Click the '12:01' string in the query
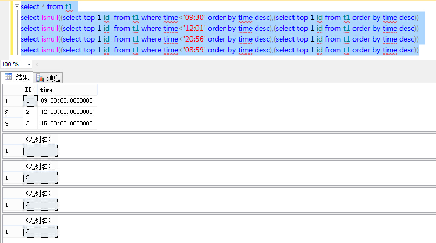This screenshot has width=436, height=243. pyautogui.click(x=194, y=29)
